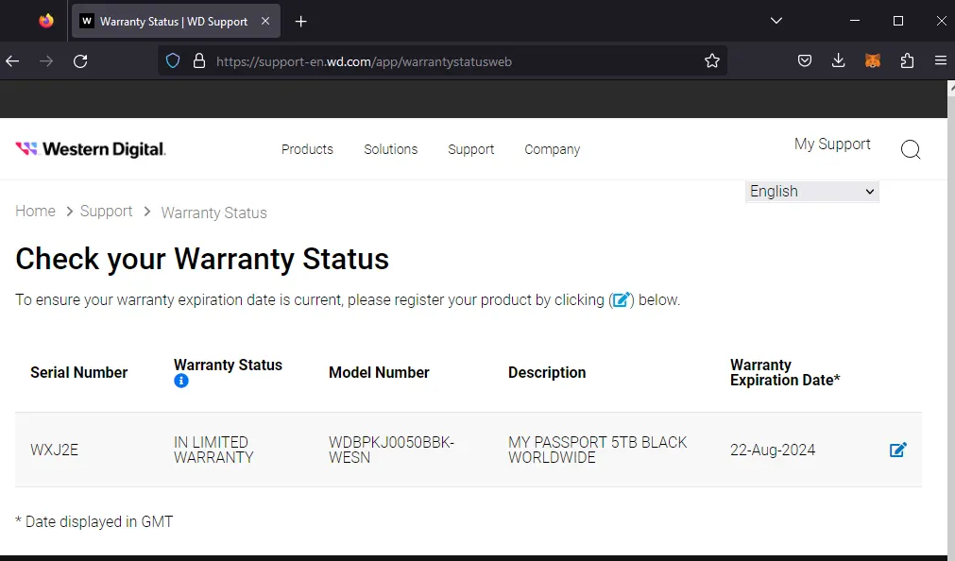955x561 pixels.
Task: Click the Warranty Status breadcrumb text
Action: (213, 212)
